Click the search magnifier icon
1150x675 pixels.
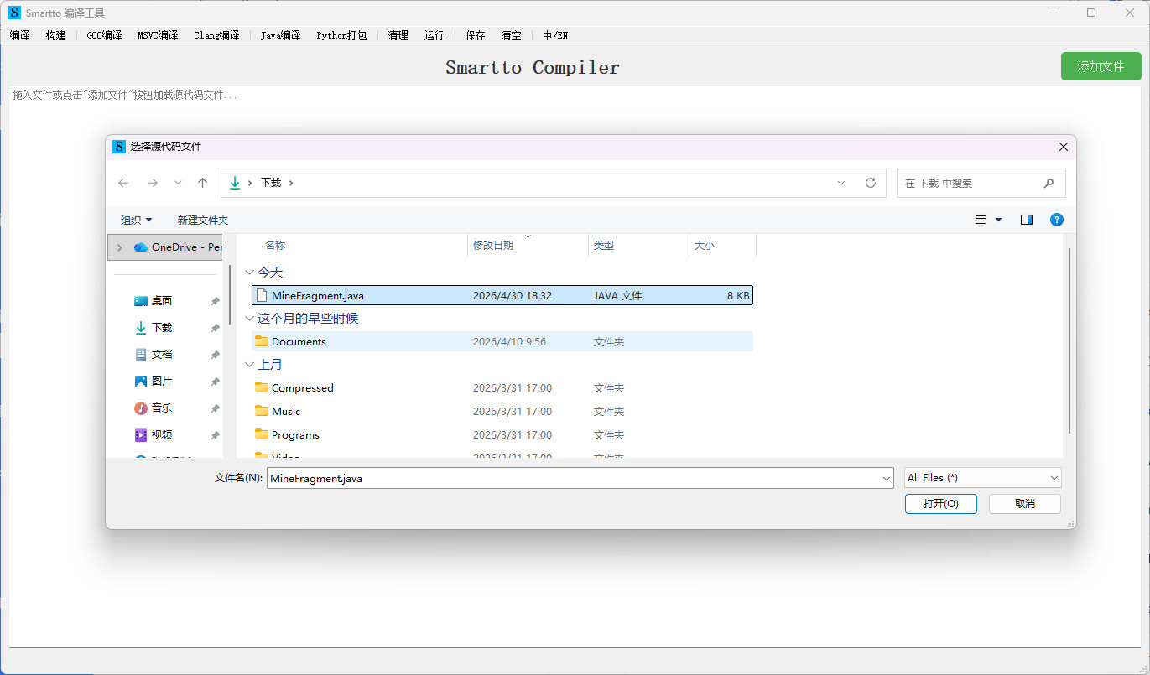point(1049,183)
